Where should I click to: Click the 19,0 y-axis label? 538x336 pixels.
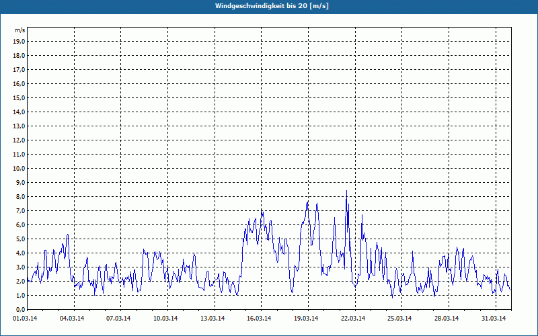click(19, 42)
